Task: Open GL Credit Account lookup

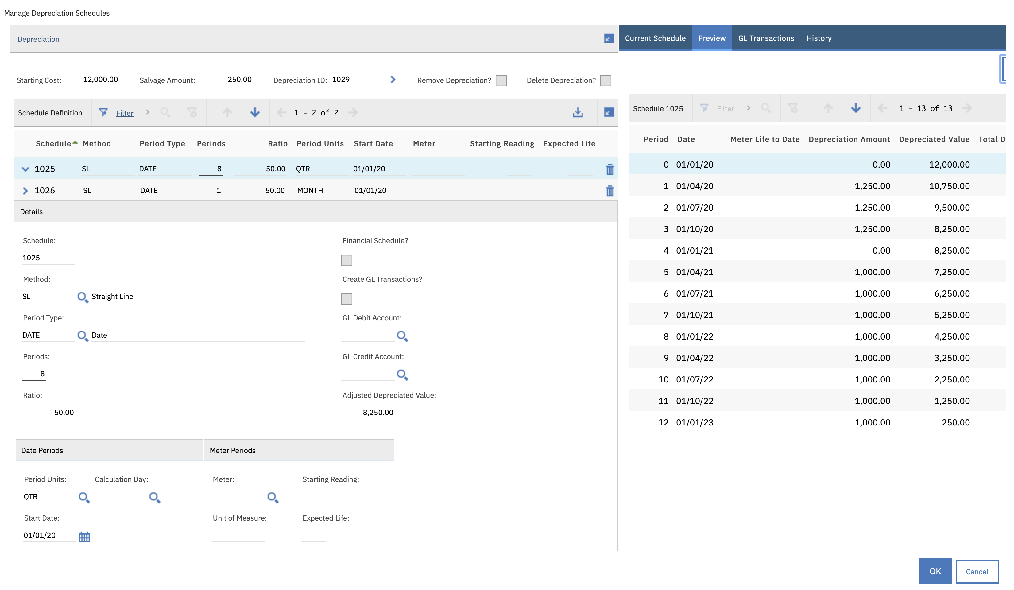Action: pyautogui.click(x=402, y=375)
